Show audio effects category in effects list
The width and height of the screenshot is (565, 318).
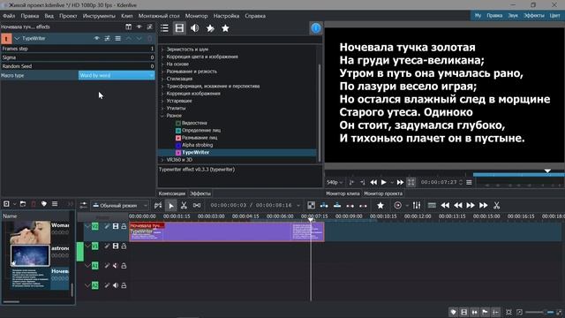[194, 28]
